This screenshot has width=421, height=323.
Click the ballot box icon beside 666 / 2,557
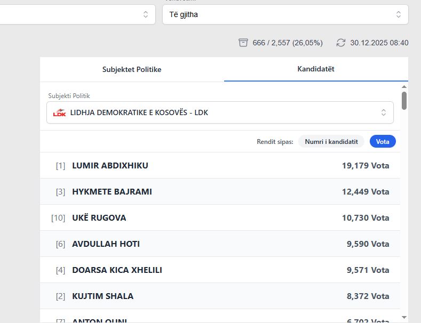point(243,43)
